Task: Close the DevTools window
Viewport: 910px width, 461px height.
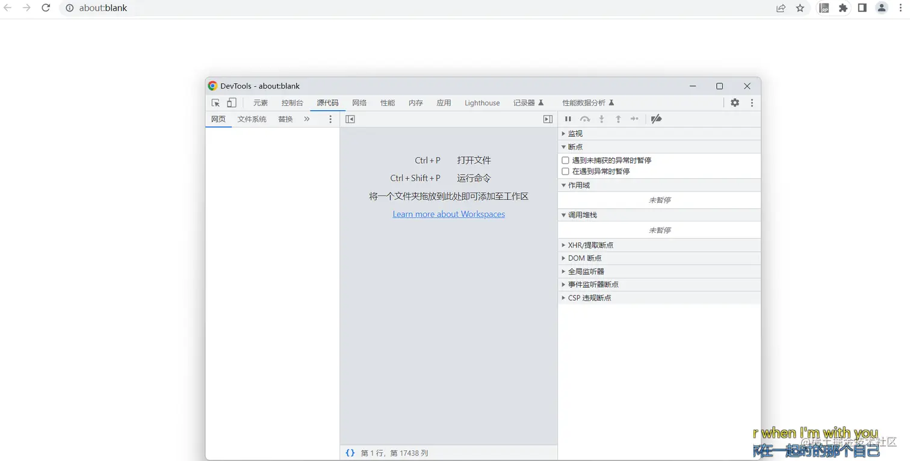Action: coord(747,86)
